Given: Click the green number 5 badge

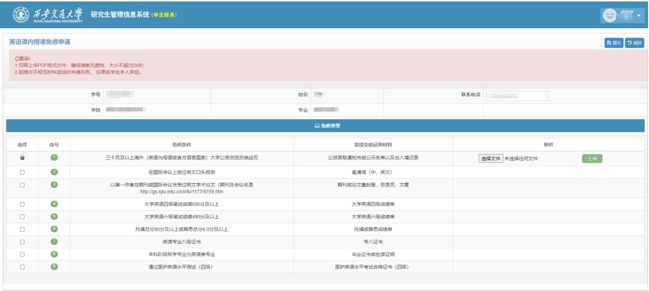Looking at the screenshot, I should (54, 216).
